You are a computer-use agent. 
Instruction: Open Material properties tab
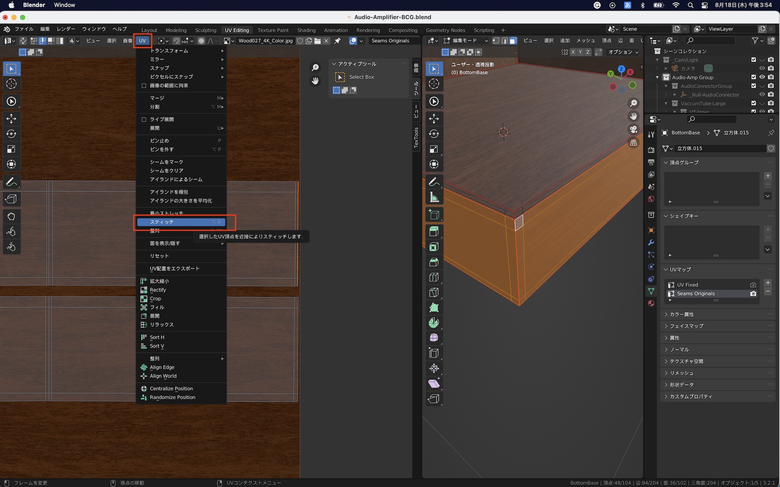point(651,303)
